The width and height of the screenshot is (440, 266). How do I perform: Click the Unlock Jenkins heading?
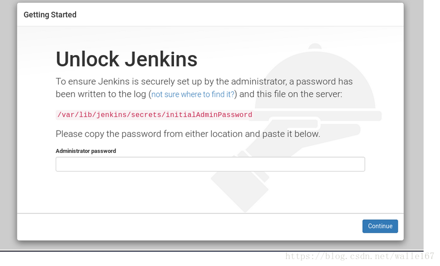(x=127, y=59)
